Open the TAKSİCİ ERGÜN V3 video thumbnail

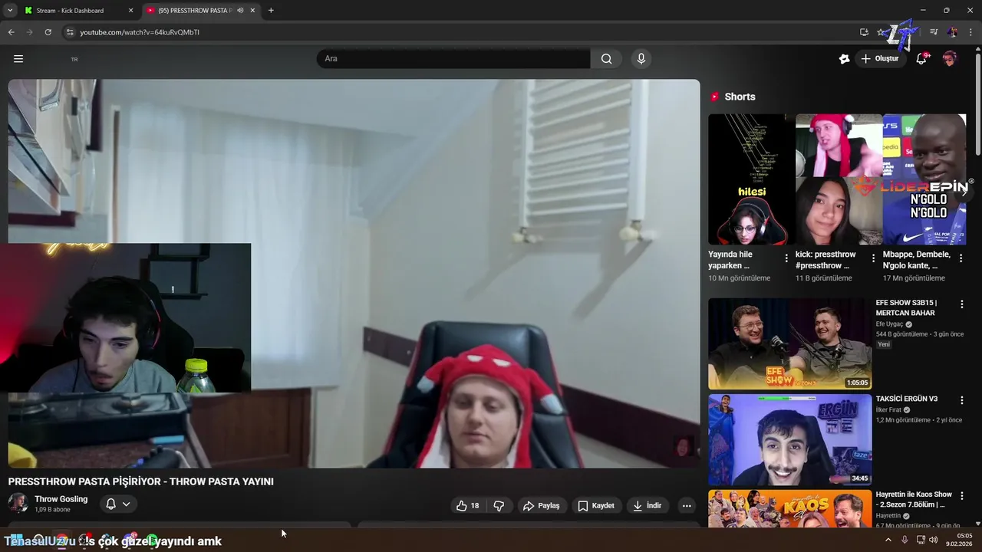pyautogui.click(x=790, y=440)
